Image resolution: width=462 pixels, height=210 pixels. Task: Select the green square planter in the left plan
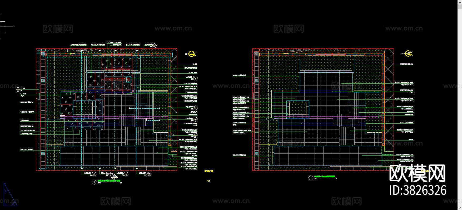click(x=84, y=109)
